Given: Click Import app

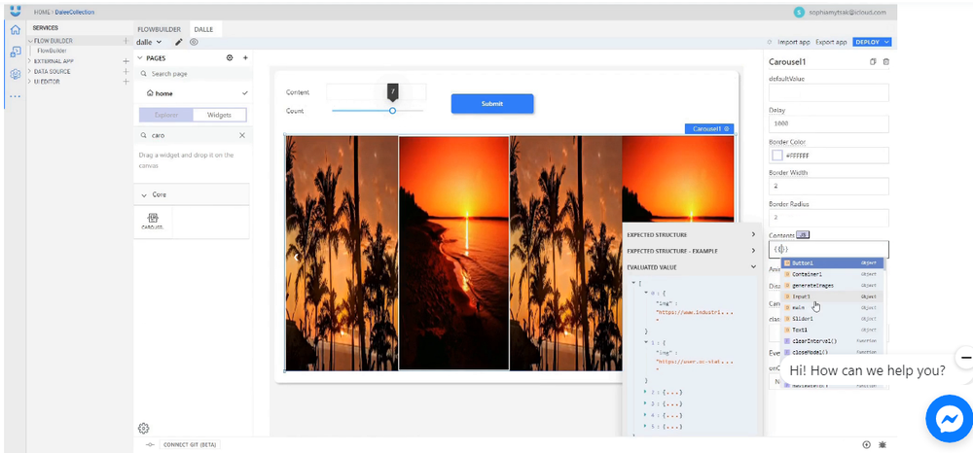Looking at the screenshot, I should coord(794,42).
